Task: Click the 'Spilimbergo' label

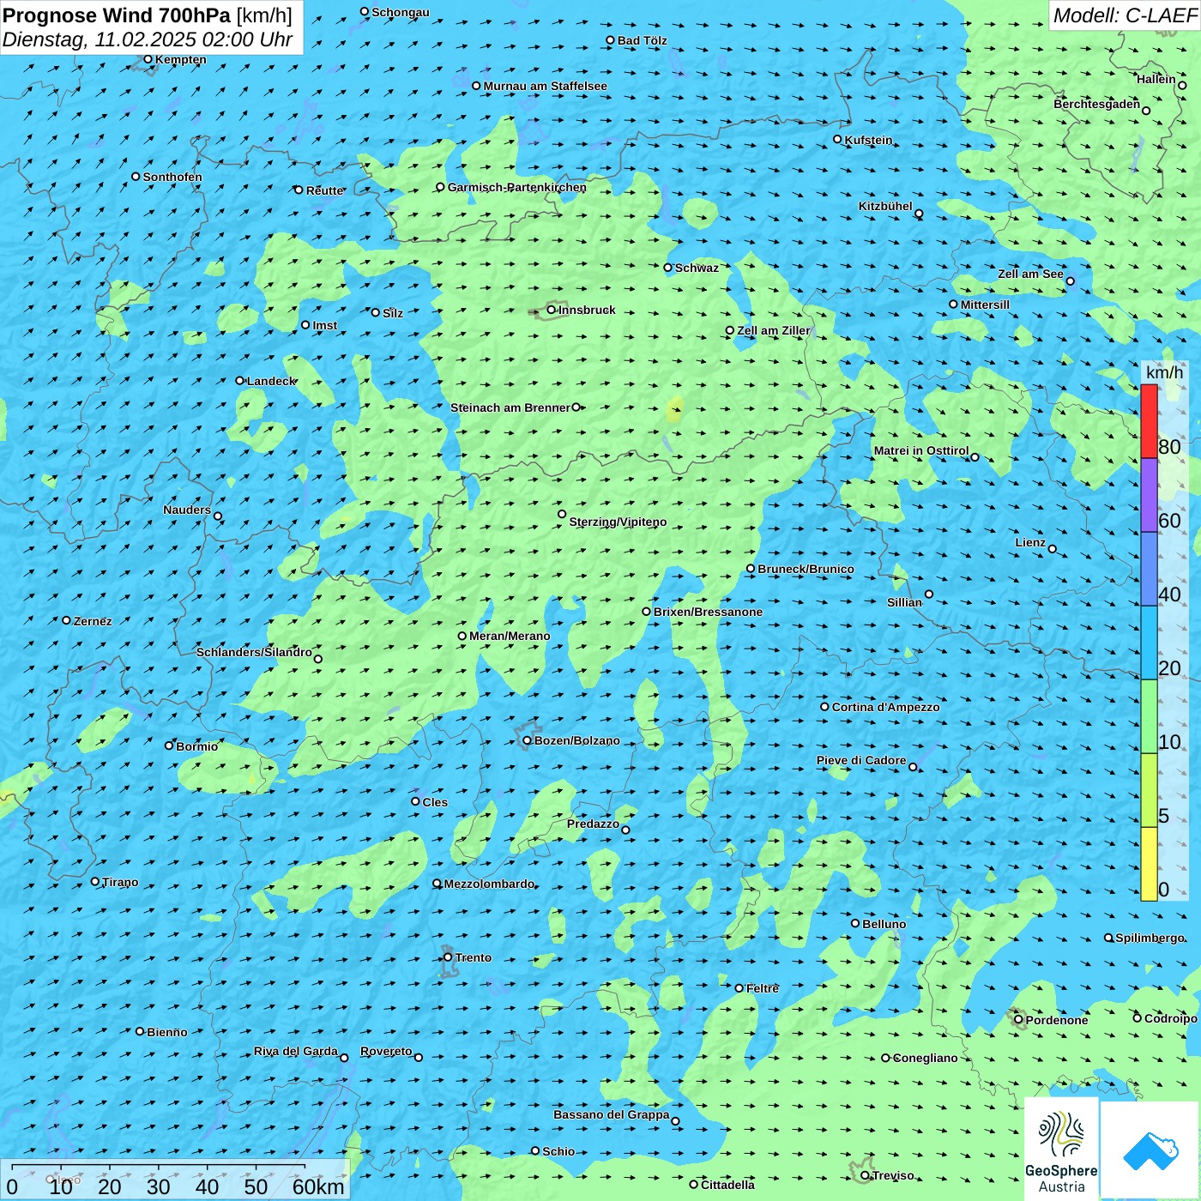Action: [x=1150, y=938]
